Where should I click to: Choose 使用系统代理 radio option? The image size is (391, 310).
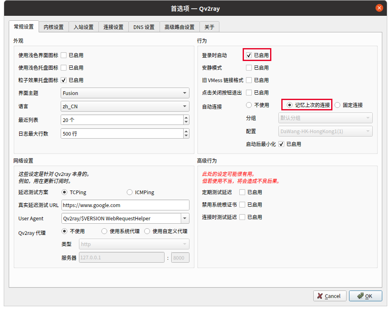tap(104, 231)
